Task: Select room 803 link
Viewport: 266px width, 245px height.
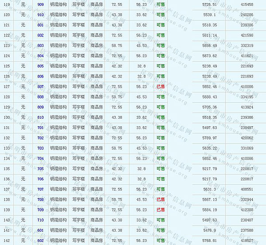Action: point(40,46)
